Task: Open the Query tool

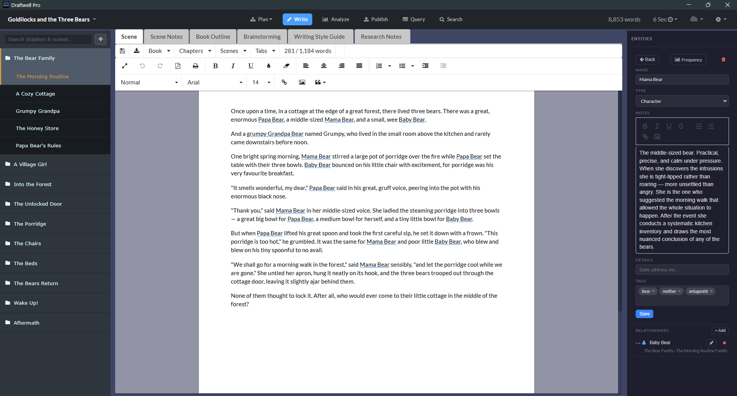Action: tap(413, 19)
